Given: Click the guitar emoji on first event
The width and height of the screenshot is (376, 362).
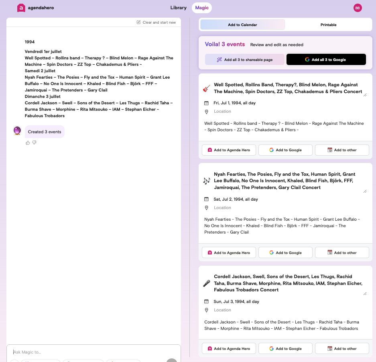Looking at the screenshot, I should (x=207, y=88).
